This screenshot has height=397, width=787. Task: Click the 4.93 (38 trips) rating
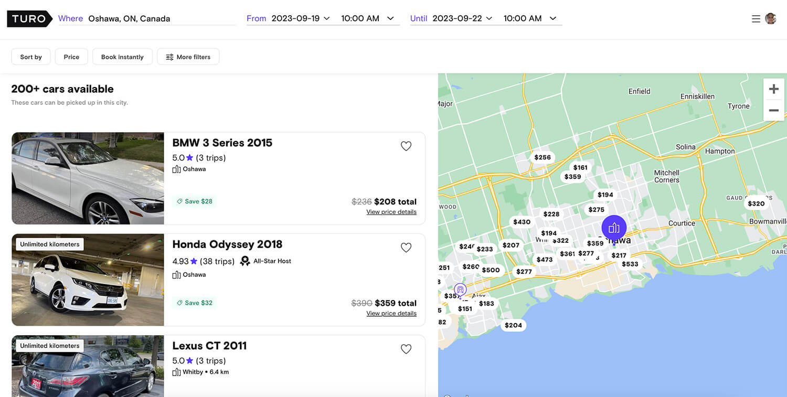pyautogui.click(x=203, y=261)
